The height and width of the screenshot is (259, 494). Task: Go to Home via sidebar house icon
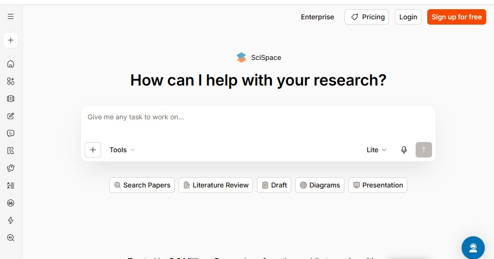[x=11, y=64]
